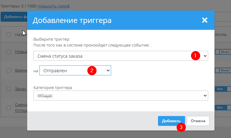This screenshot has width=231, height=138.
Task: Click the Добавить button in the dialog
Action: tap(171, 121)
